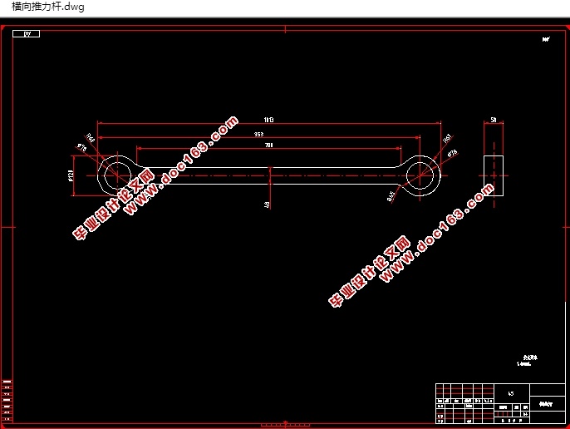Click the material cell reading 45
The image size is (570, 429).
[x=511, y=394]
